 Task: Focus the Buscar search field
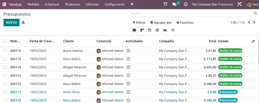point(192,13)
